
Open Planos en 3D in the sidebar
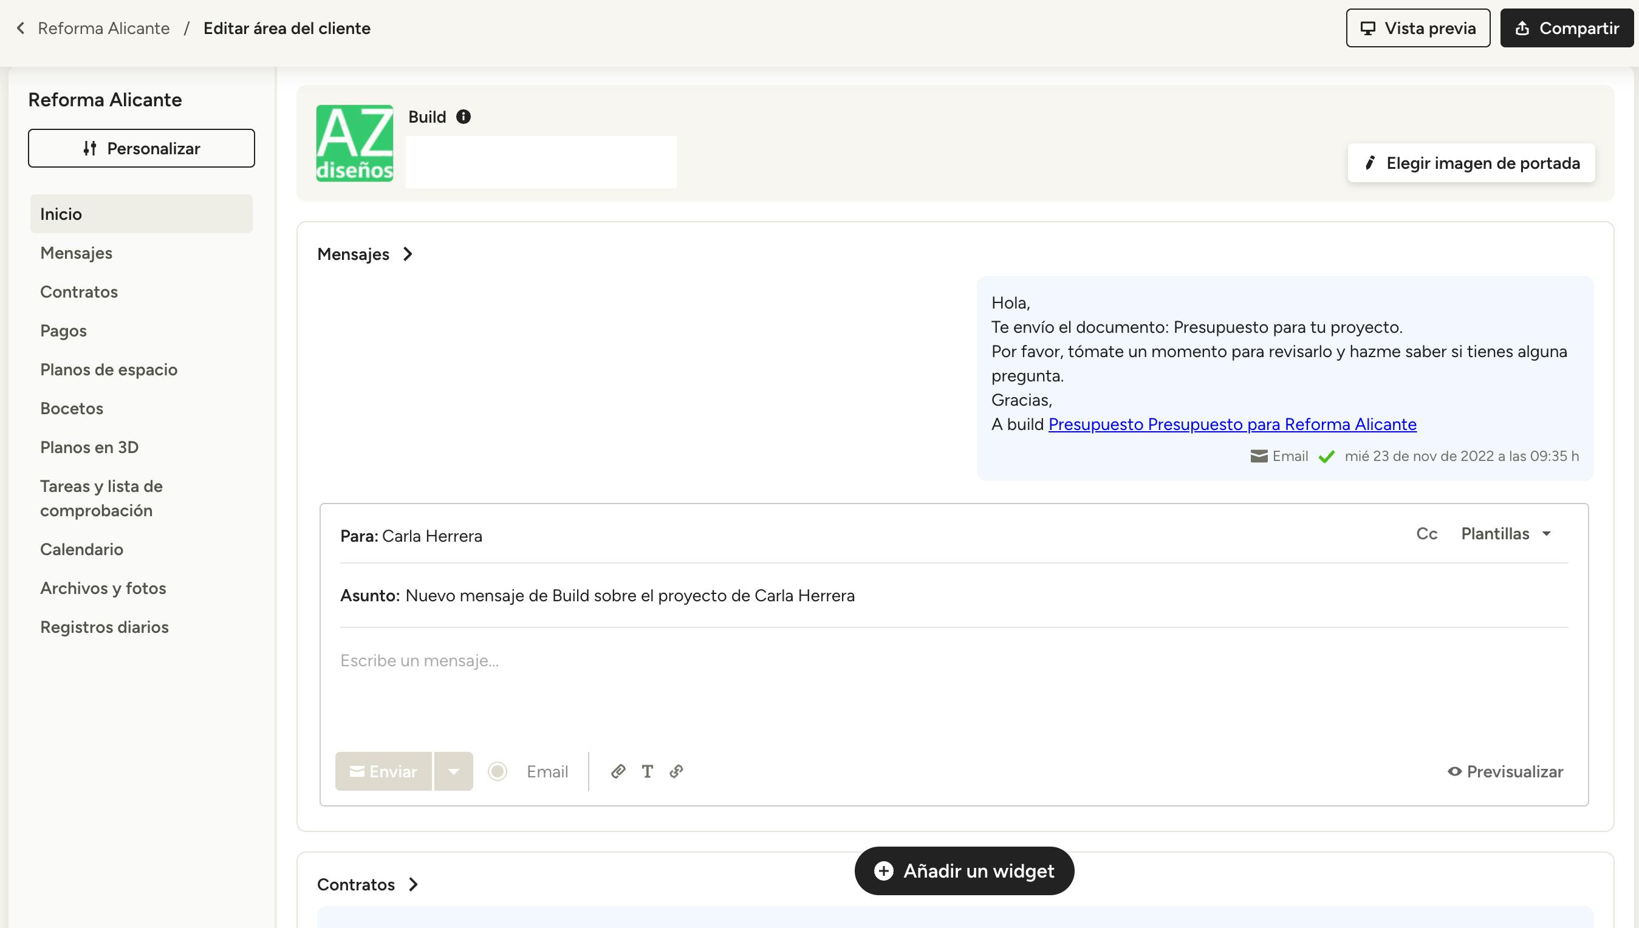(x=89, y=448)
